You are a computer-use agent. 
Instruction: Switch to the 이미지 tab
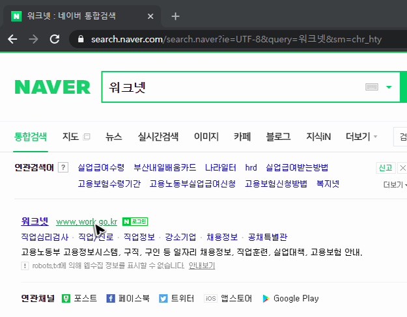click(x=206, y=137)
